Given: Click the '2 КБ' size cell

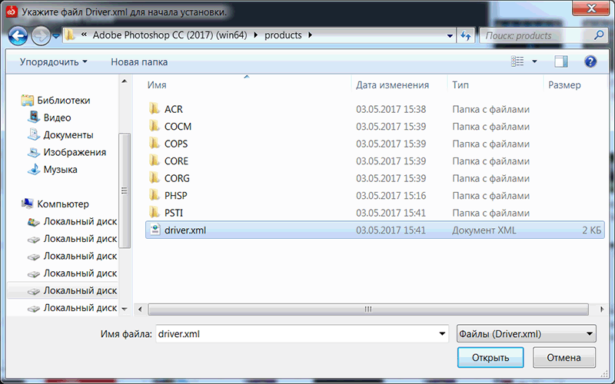Looking at the screenshot, I should [x=591, y=230].
